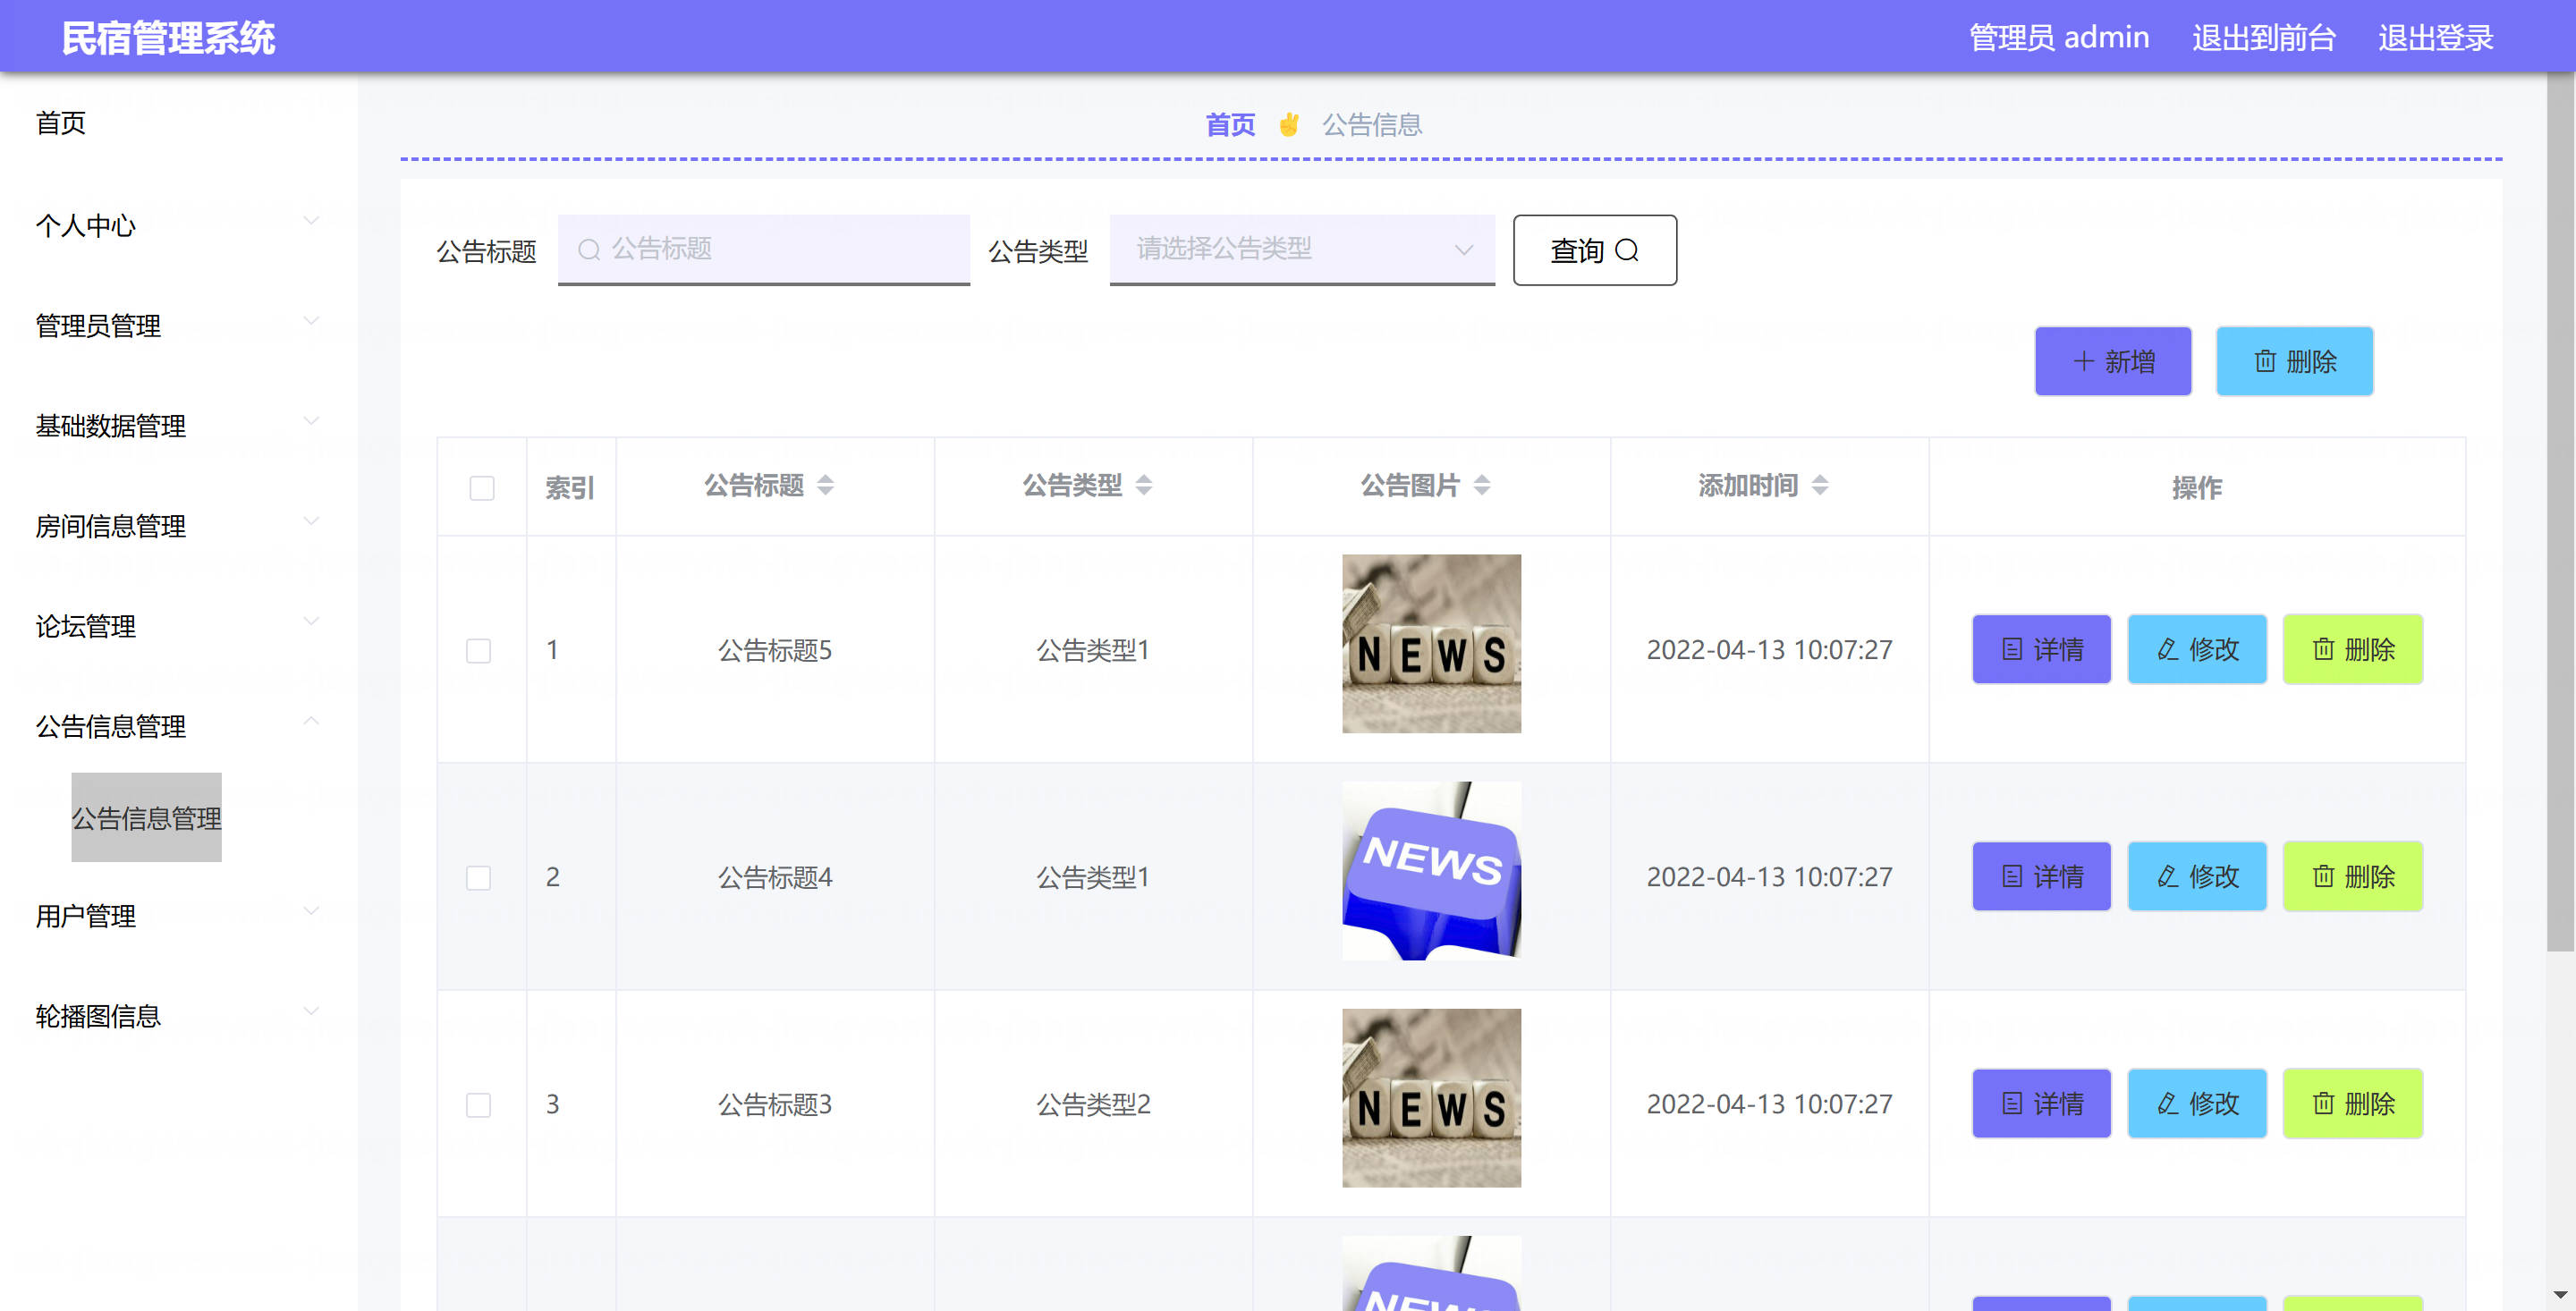Click 退出到前台 in header
The height and width of the screenshot is (1311, 2576).
click(2264, 37)
